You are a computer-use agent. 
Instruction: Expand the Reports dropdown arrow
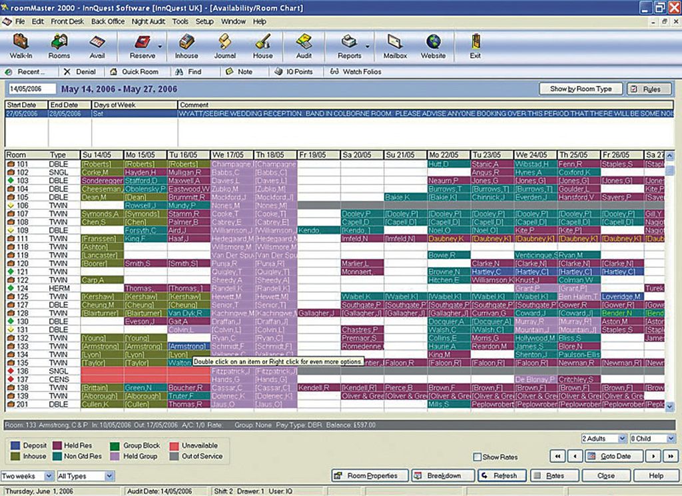coord(368,47)
